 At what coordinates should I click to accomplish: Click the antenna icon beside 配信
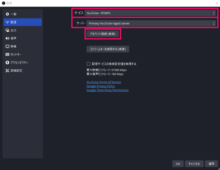[7, 22]
